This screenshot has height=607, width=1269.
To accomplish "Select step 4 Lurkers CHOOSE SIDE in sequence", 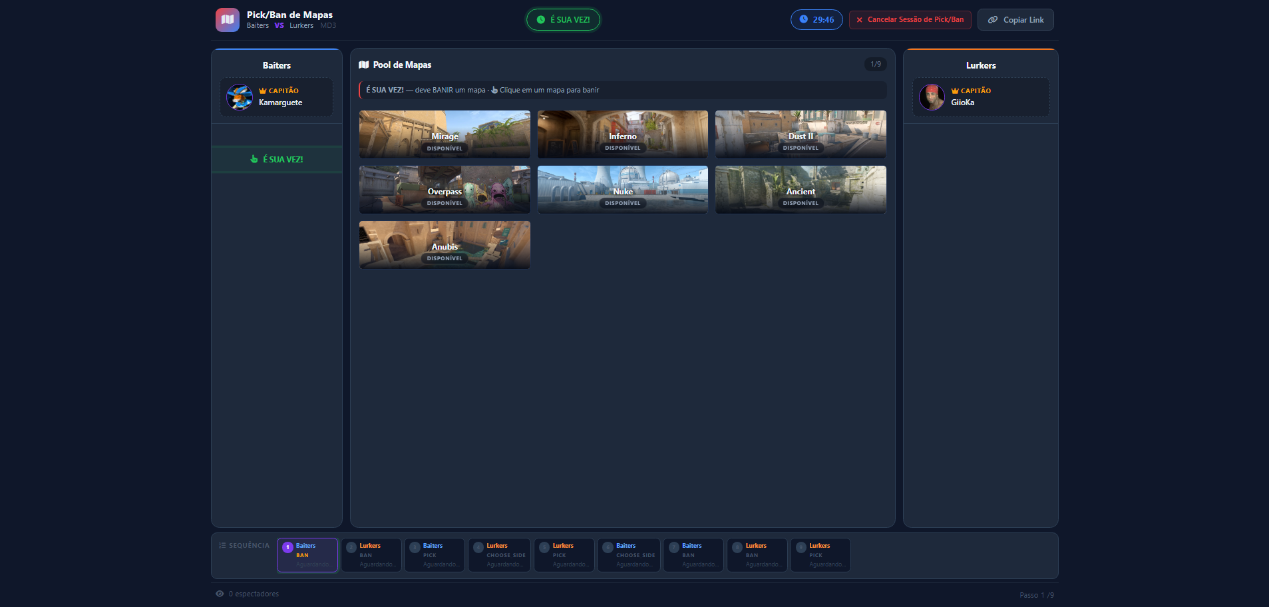I will (x=499, y=554).
